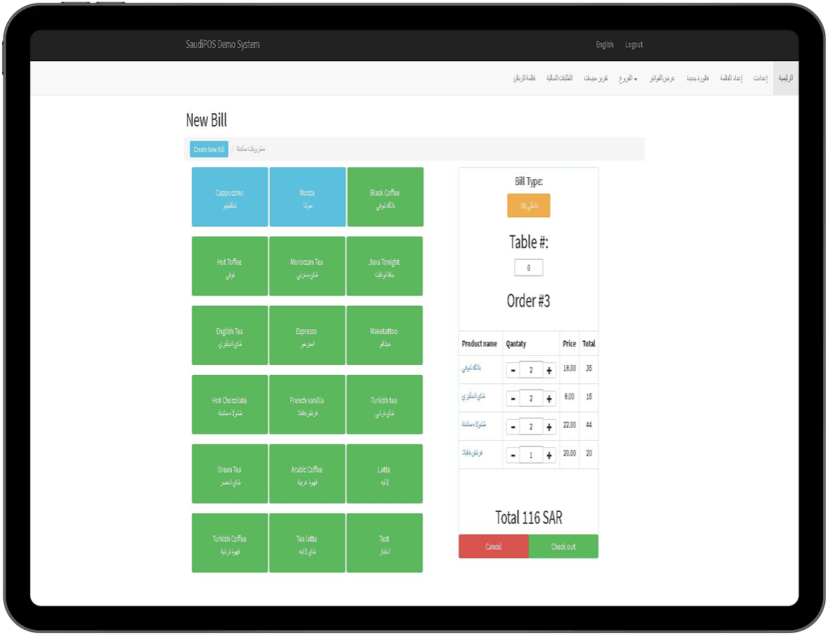Viewport: 828px width, 635px height.
Task: Decrease quantity of the 8.00 priced item
Action: click(x=513, y=399)
